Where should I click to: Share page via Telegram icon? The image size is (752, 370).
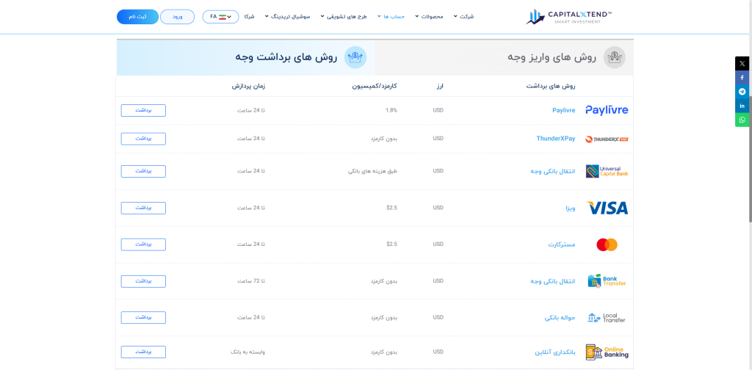pos(742,92)
